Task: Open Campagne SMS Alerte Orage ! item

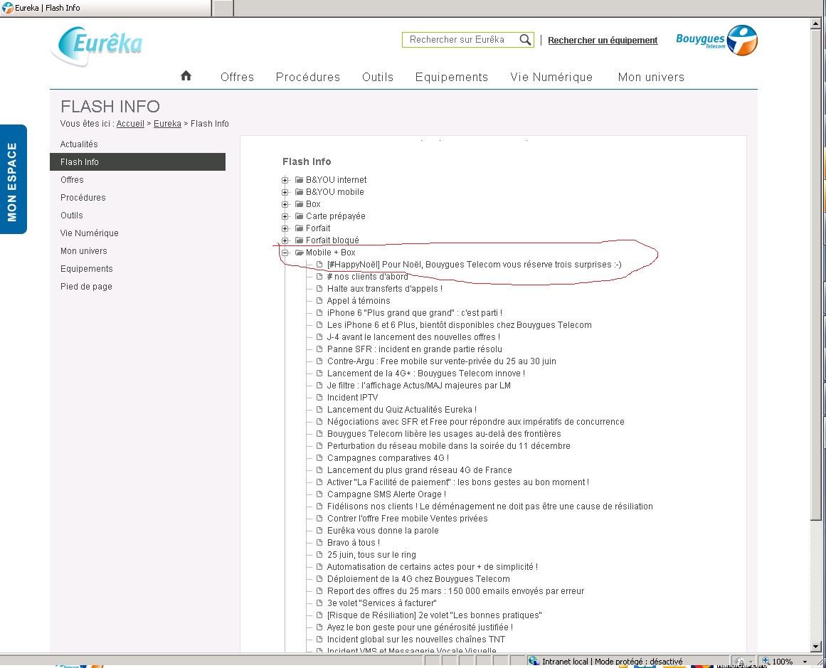Action: 386,494
